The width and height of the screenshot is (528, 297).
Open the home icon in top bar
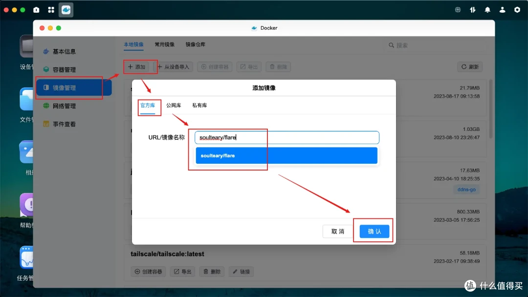36,10
